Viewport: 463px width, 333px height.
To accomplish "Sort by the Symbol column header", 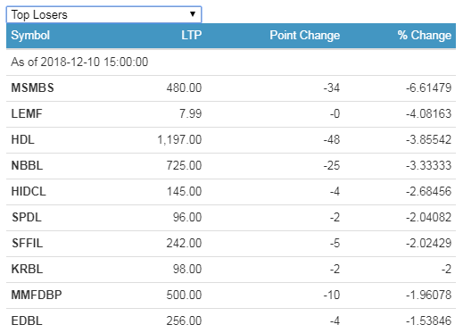I will pyautogui.click(x=30, y=36).
